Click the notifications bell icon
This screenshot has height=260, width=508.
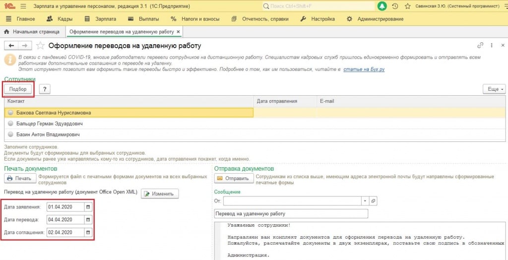(x=382, y=6)
